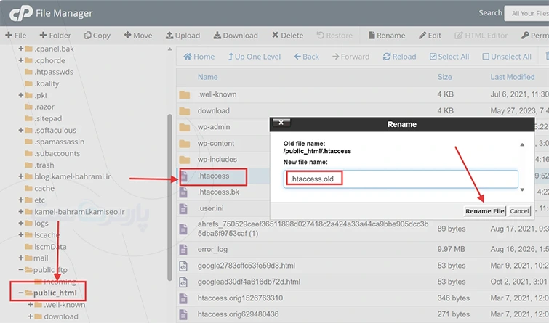Click the Search files input
This screenshot has height=323, width=549.
click(526, 13)
